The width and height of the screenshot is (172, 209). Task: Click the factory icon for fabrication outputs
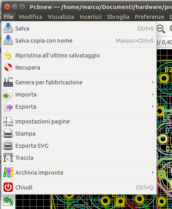8,82
